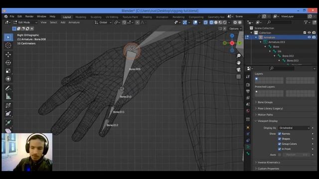Image resolution: width=319 pixels, height=179 pixels.
Task: Toggle the Collection exclude checkbox
Action: coord(305,33)
